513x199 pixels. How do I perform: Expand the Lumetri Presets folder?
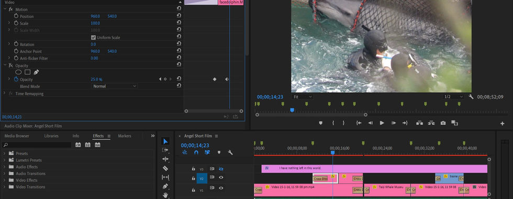click(x=4, y=160)
